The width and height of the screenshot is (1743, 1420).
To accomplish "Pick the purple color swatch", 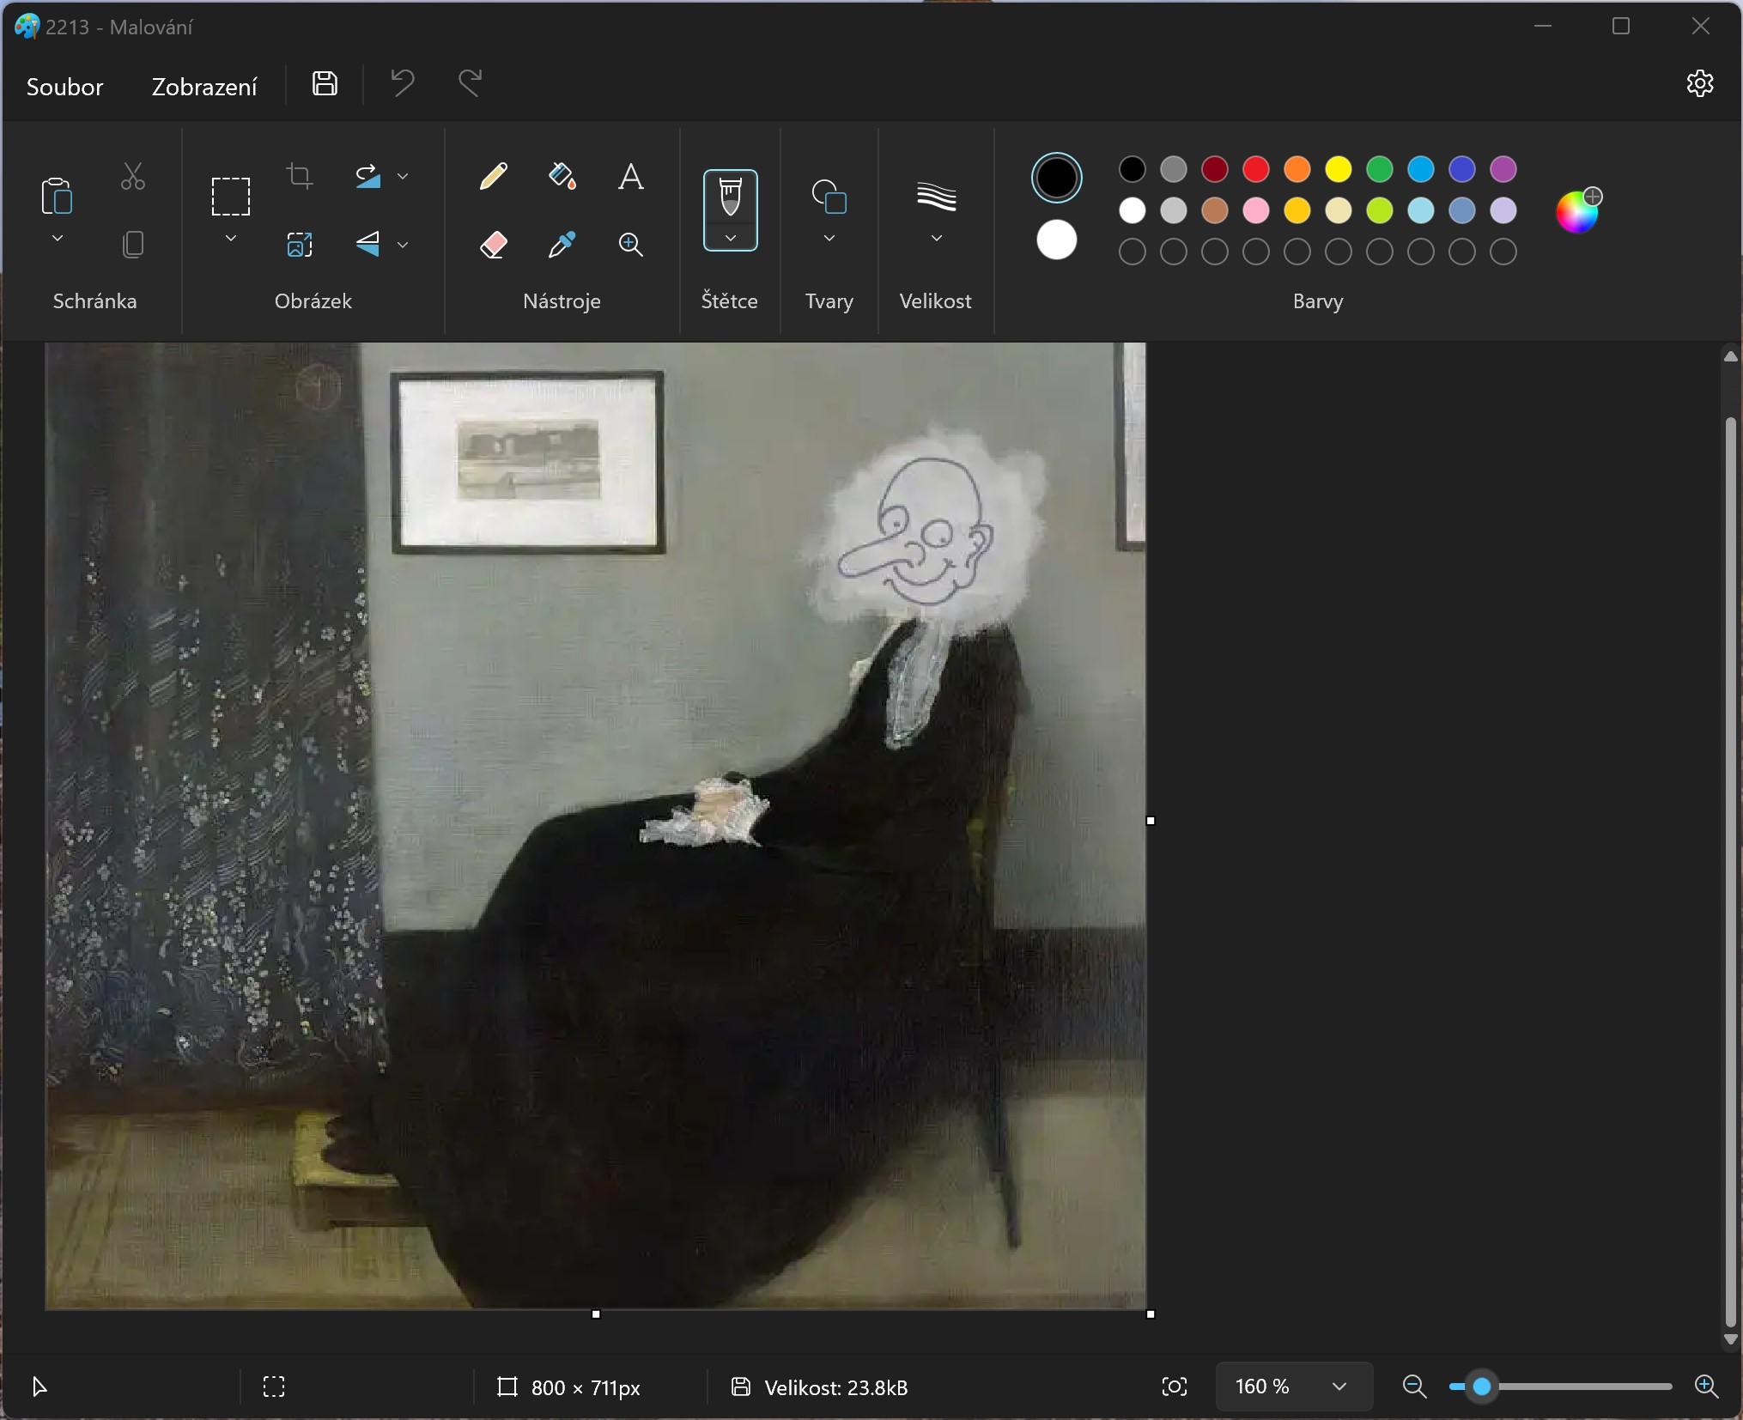I will pos(1503,169).
